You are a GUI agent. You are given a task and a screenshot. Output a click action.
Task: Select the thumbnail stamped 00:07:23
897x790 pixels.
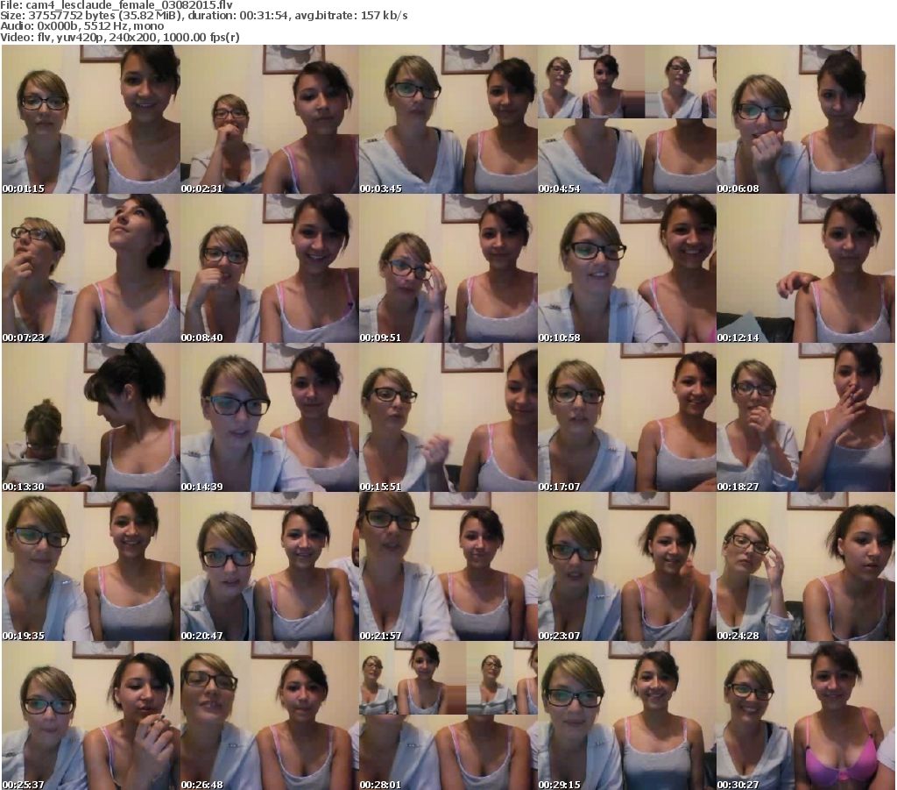coord(91,268)
